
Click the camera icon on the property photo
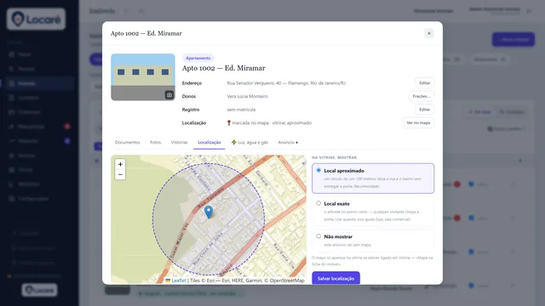[169, 95]
